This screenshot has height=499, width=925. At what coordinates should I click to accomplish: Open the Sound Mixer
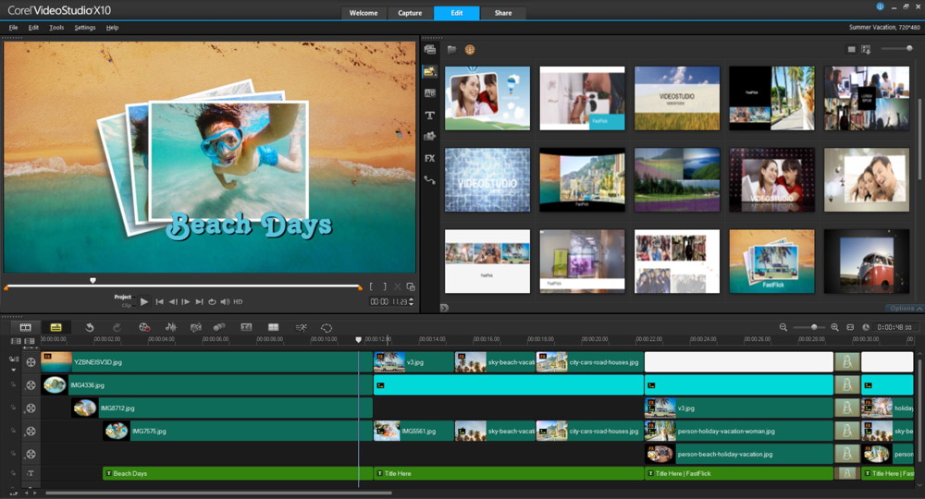(170, 327)
